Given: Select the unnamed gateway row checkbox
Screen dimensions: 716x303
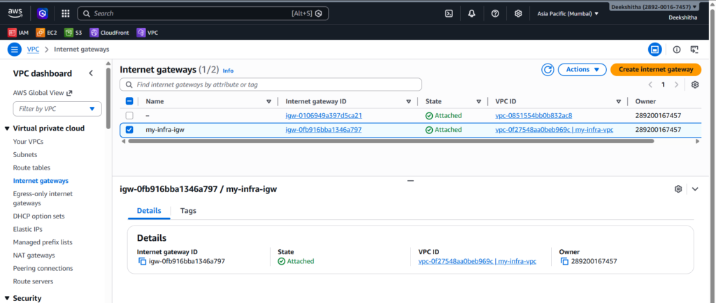Looking at the screenshot, I should 129,115.
